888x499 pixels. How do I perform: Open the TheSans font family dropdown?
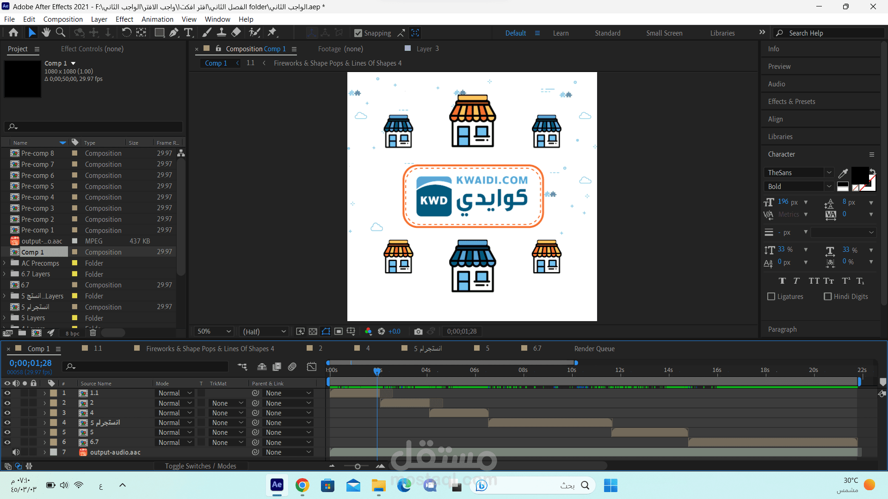click(x=798, y=173)
